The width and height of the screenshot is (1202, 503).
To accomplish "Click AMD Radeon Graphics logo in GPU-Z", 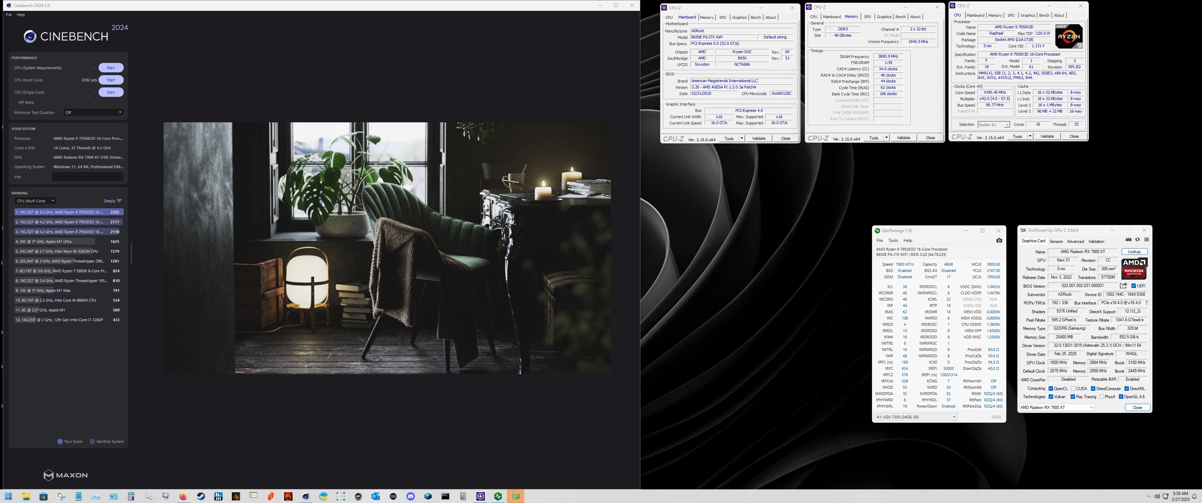I will click(x=1134, y=269).
